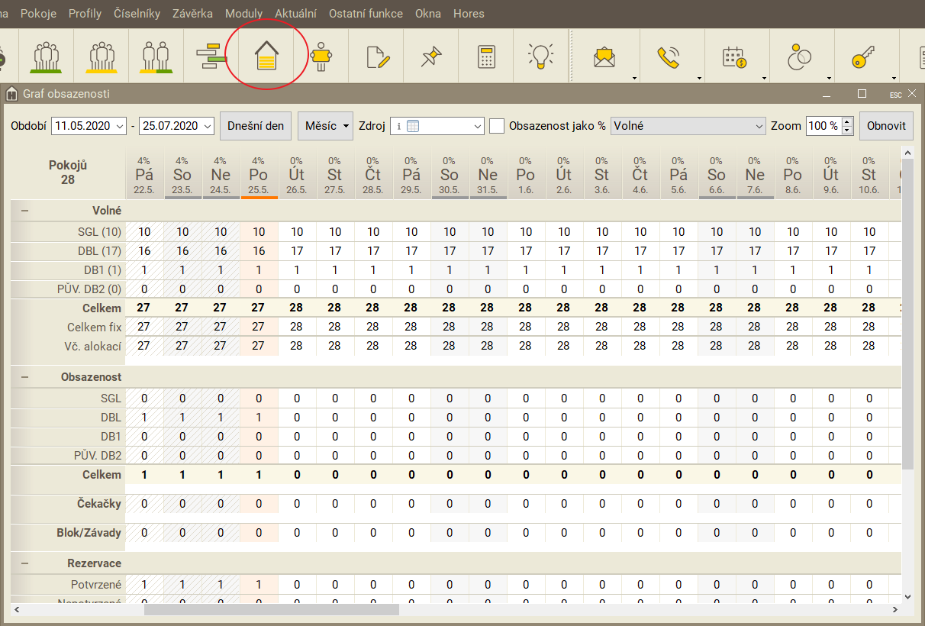Open the occupancy graph house icon

pos(266,57)
